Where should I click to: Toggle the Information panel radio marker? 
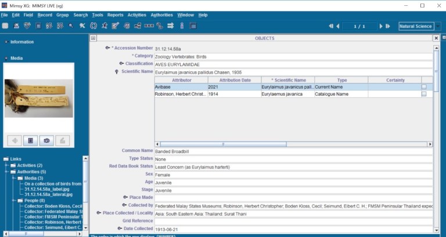click(6, 42)
